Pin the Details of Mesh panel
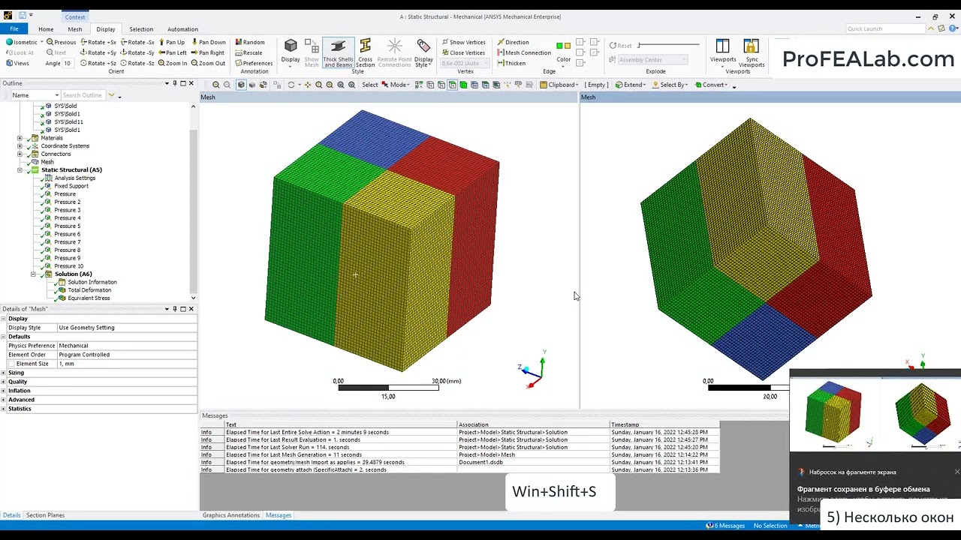 click(174, 309)
